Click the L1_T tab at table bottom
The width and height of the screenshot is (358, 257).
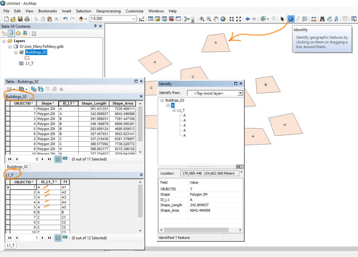click(x=11, y=245)
